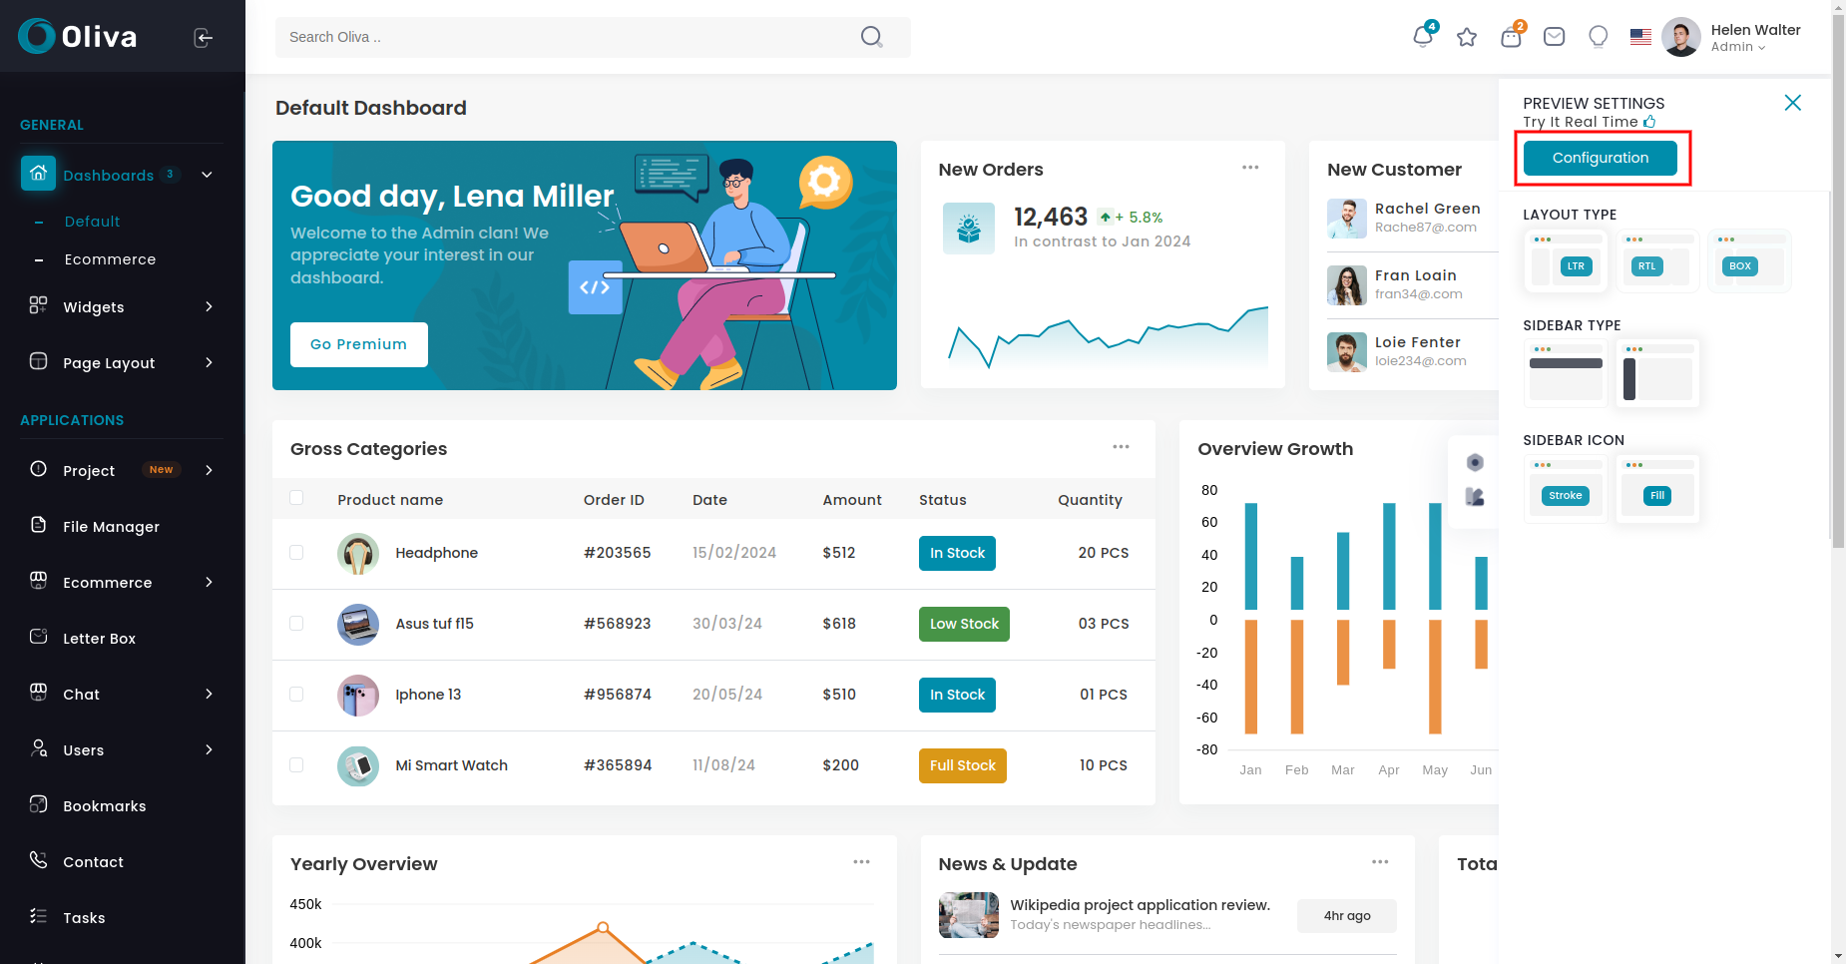Select the RTL layout type thumbnail
The width and height of the screenshot is (1846, 964).
1657,260
